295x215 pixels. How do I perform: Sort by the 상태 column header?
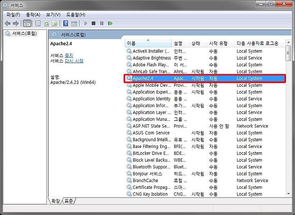[198, 43]
